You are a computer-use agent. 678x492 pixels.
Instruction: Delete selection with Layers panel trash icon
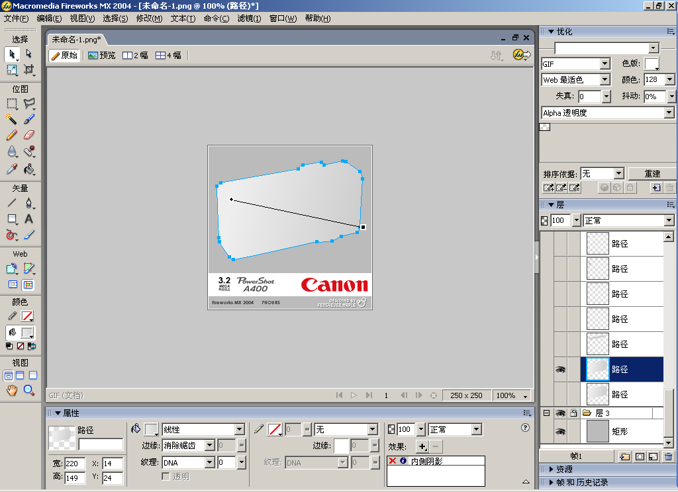(x=669, y=456)
